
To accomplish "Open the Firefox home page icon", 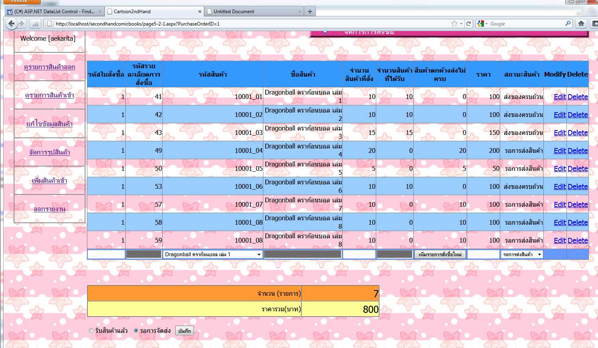I will (581, 24).
